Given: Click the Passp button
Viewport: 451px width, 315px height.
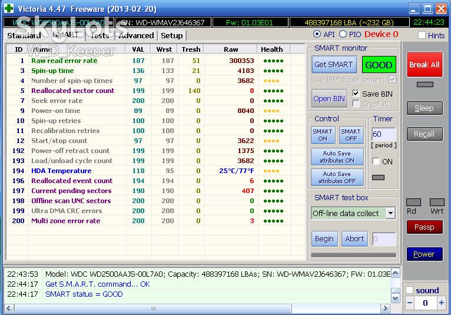Looking at the screenshot, I should [425, 227].
